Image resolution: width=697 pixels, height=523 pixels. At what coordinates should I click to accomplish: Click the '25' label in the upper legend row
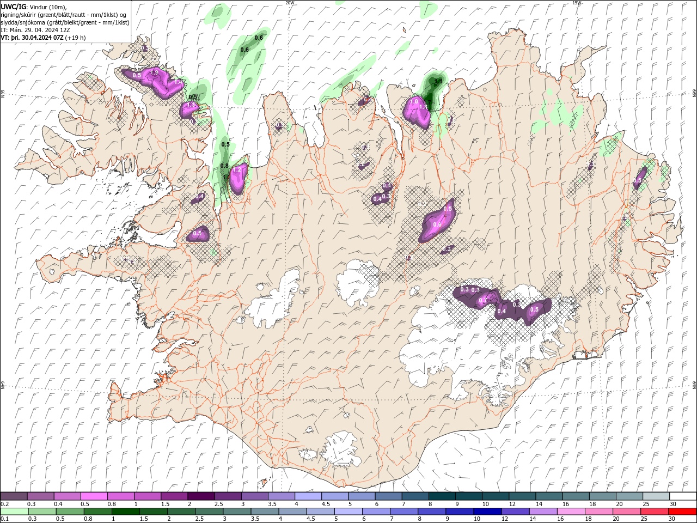[645, 504]
